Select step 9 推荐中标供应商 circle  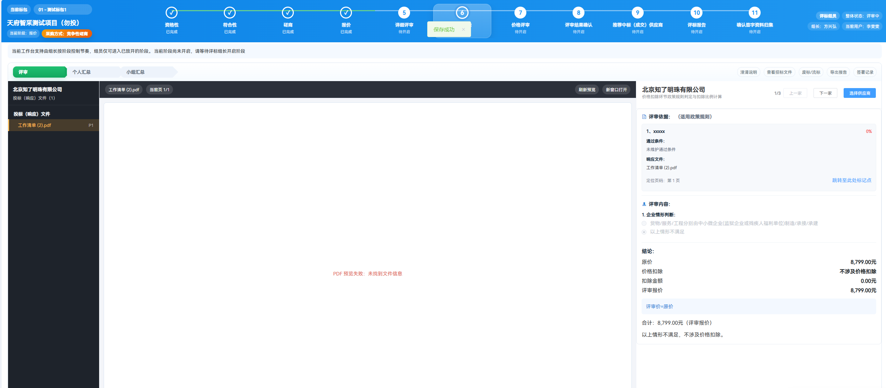pyautogui.click(x=638, y=13)
